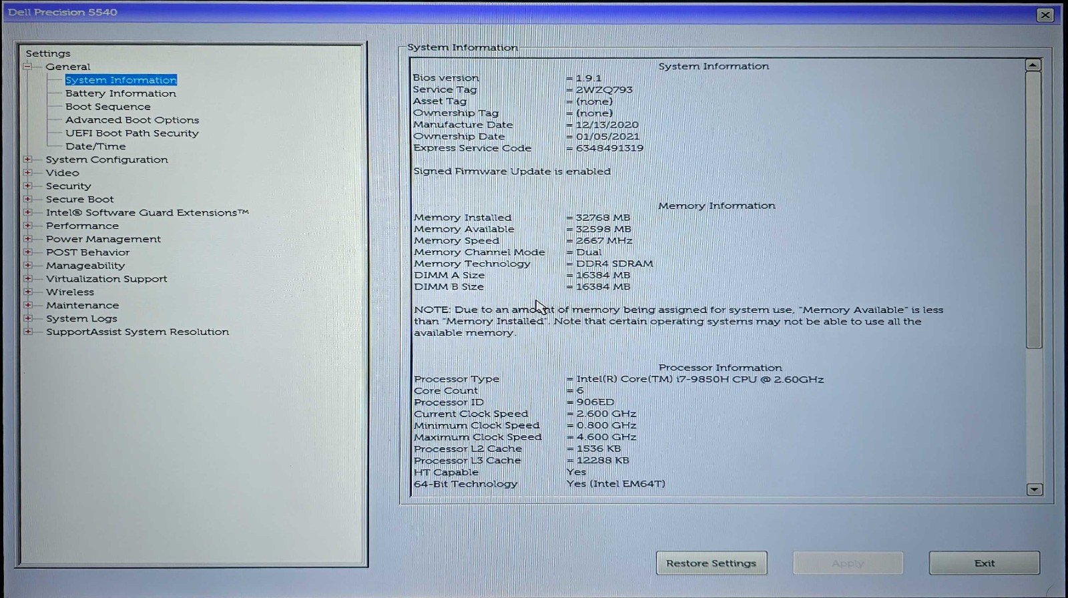
Task: Select Intel Software Guard Extensions label
Action: click(147, 212)
